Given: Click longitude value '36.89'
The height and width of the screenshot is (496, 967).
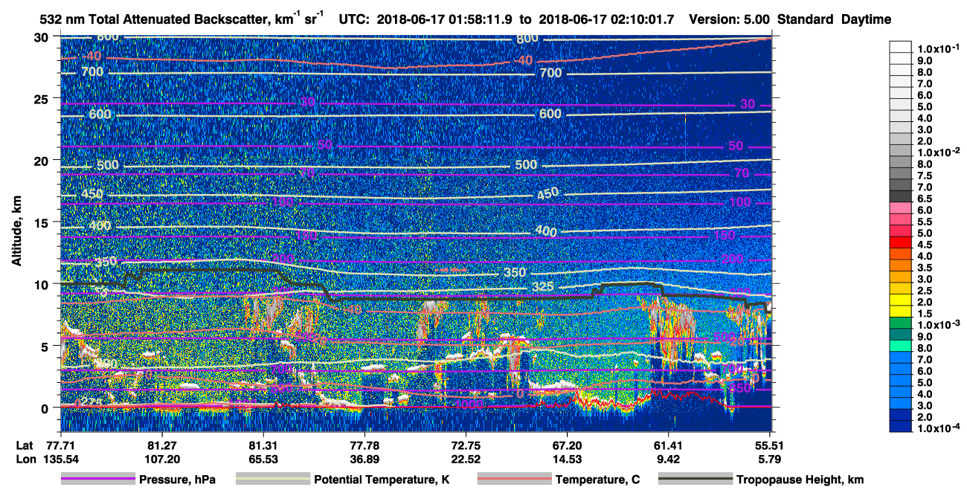Looking at the screenshot, I should (364, 459).
